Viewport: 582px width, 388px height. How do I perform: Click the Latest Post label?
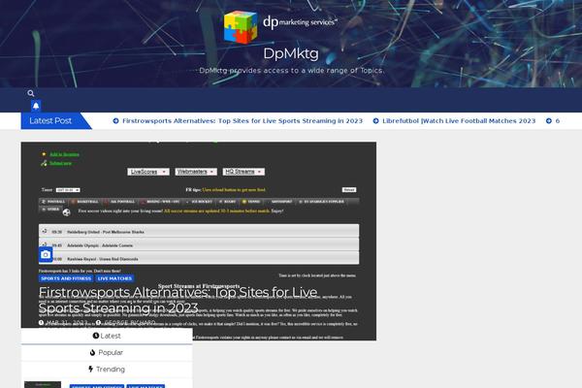[x=50, y=120]
